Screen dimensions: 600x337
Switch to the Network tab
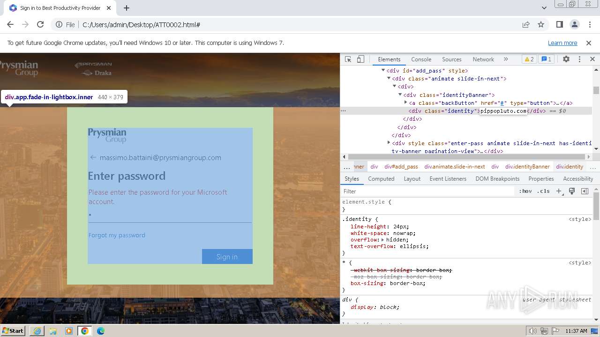pos(483,59)
